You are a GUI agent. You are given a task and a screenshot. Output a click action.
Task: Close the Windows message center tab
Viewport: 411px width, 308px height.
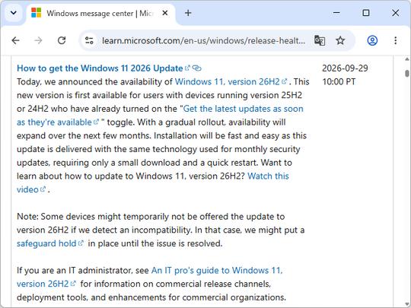tap(165, 13)
